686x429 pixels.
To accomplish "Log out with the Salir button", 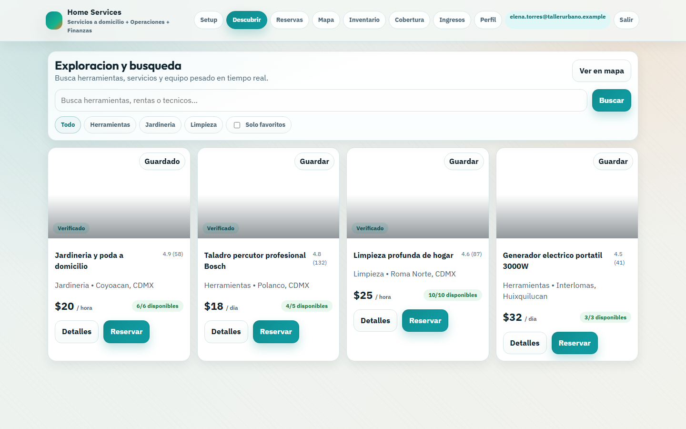I will point(626,20).
